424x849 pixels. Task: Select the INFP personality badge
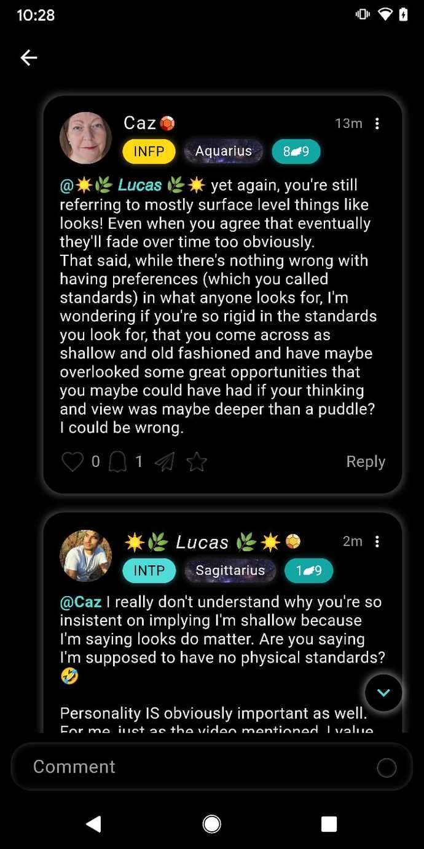click(x=149, y=151)
